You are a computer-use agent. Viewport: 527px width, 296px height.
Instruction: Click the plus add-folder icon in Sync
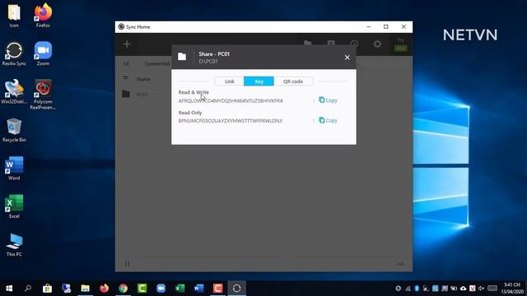click(x=127, y=44)
